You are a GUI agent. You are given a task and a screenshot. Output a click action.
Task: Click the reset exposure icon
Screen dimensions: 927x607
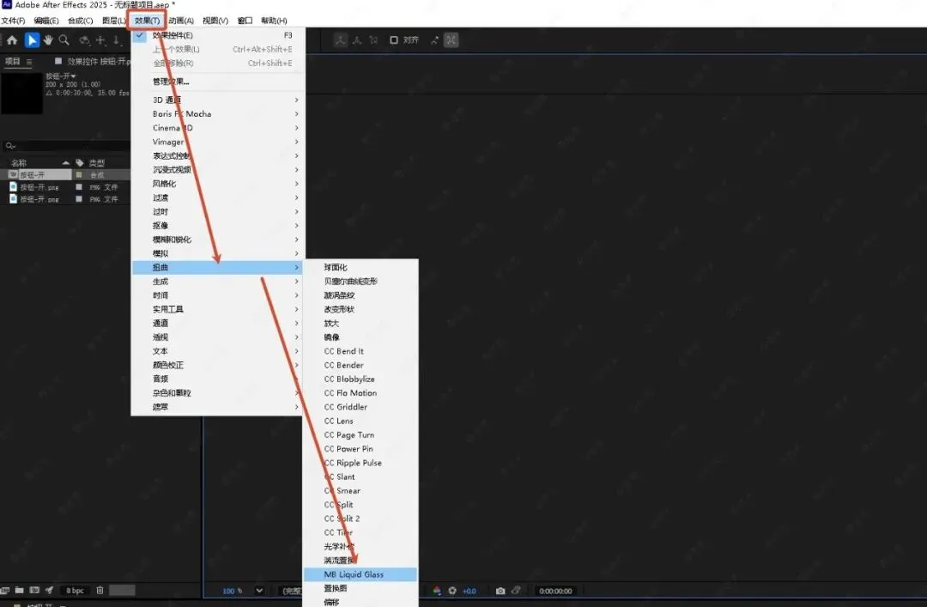click(x=452, y=591)
